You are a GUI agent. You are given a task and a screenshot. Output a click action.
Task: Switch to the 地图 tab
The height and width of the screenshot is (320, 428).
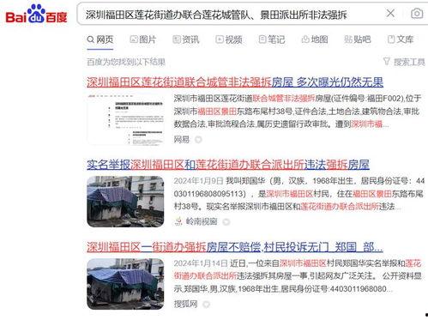[x=315, y=39]
